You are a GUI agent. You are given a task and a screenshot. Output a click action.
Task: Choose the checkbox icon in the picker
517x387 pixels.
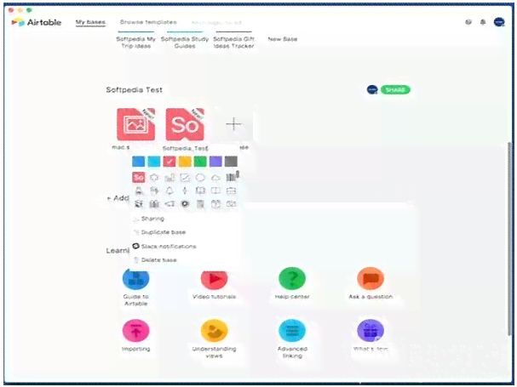point(185,178)
